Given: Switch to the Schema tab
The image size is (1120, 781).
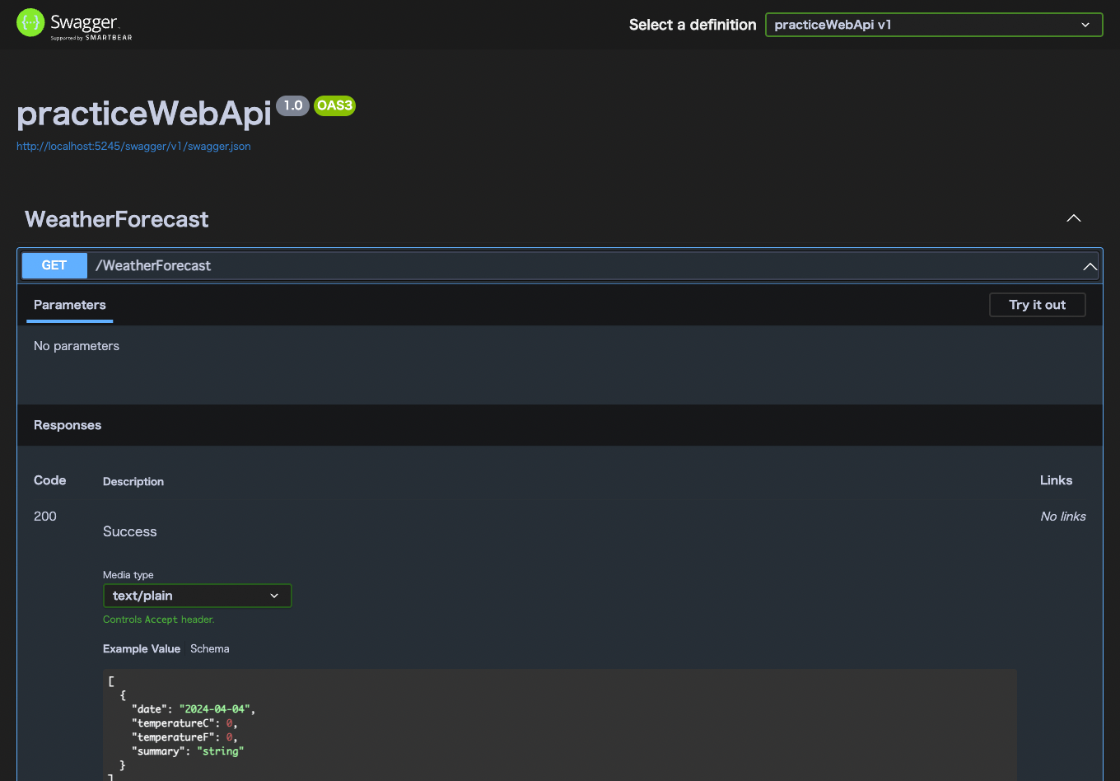Looking at the screenshot, I should click(210, 649).
